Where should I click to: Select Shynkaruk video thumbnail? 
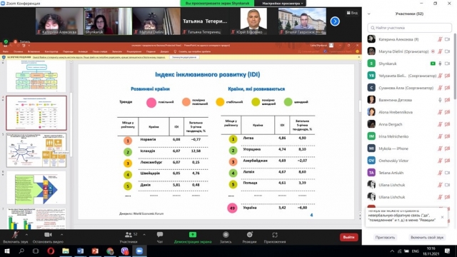pyautogui.click(x=108, y=21)
